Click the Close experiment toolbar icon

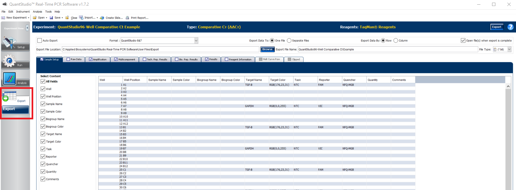click(x=67, y=18)
